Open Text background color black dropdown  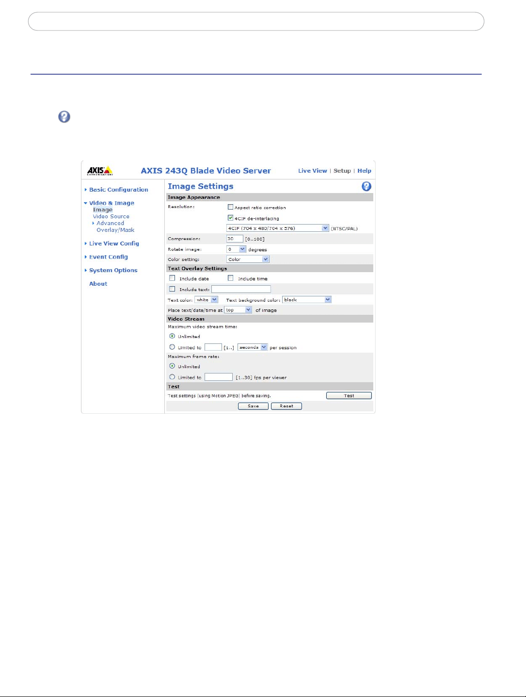(307, 300)
